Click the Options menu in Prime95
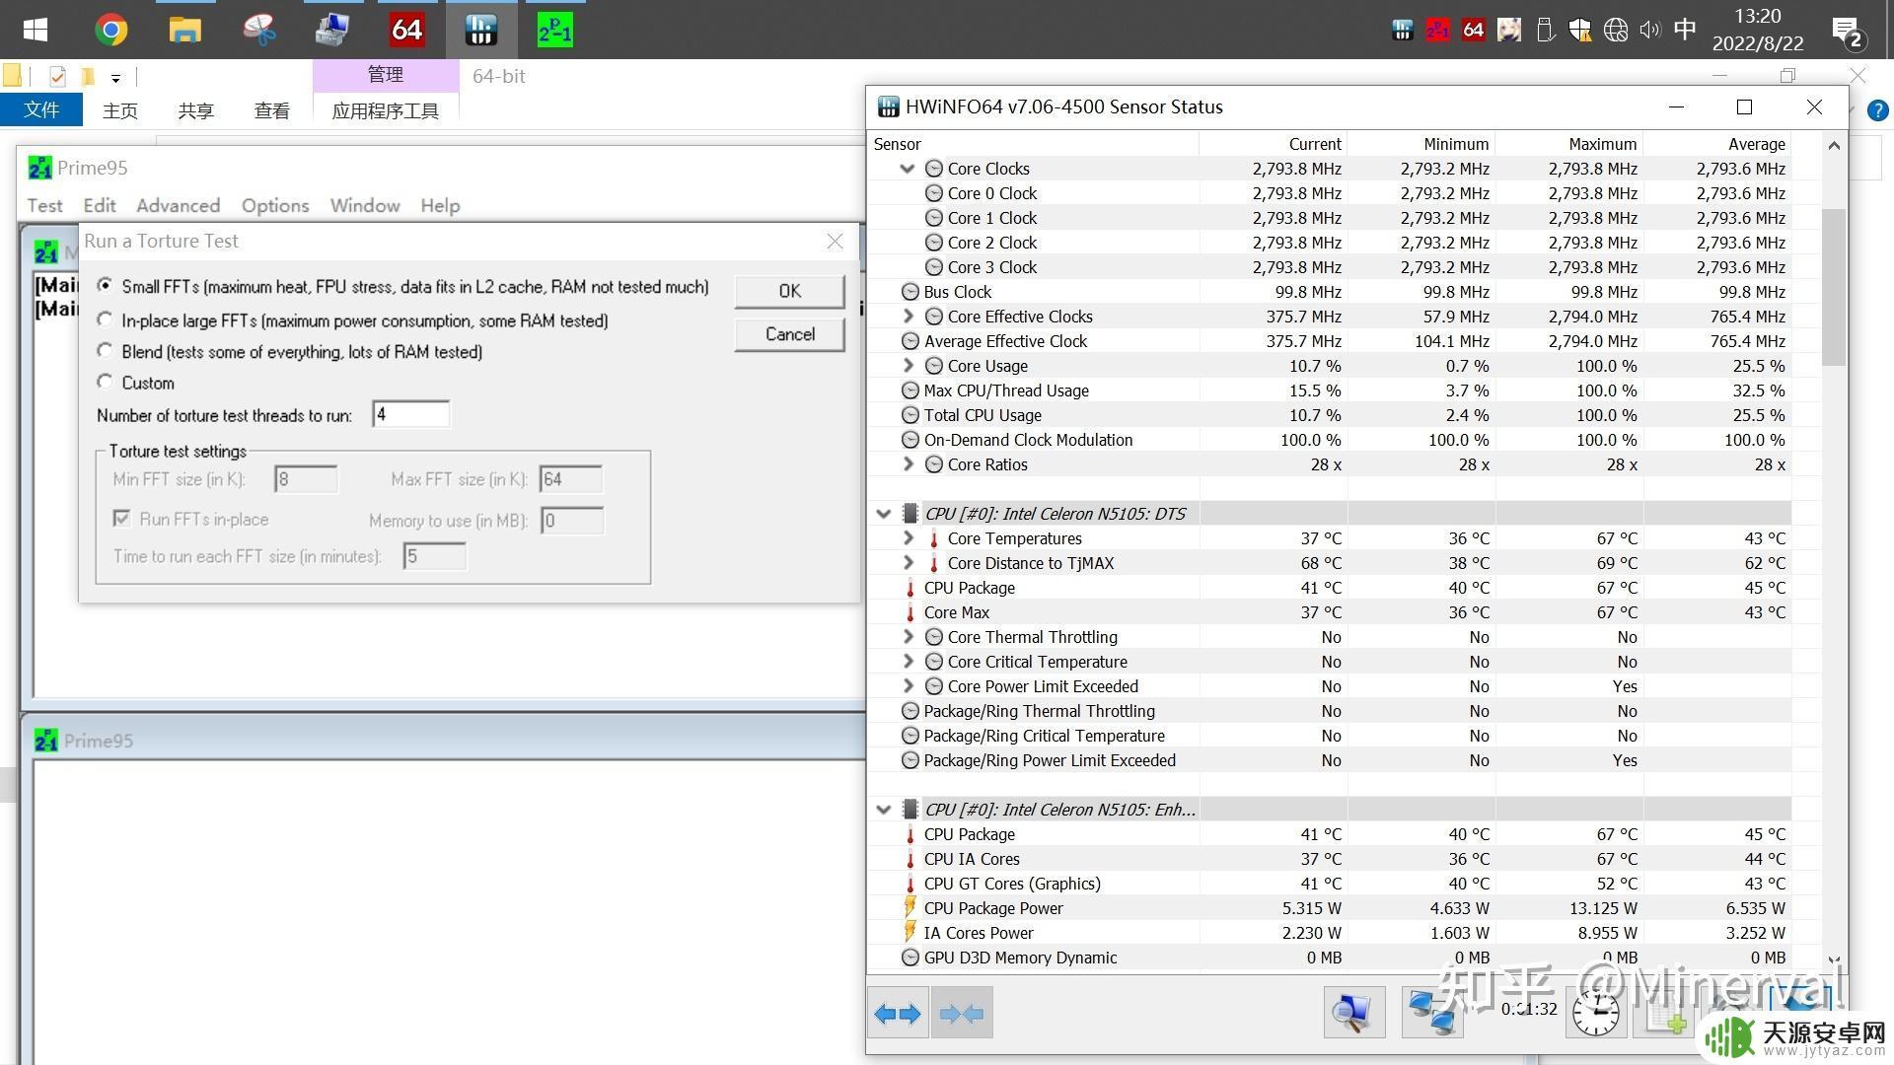 (x=273, y=204)
